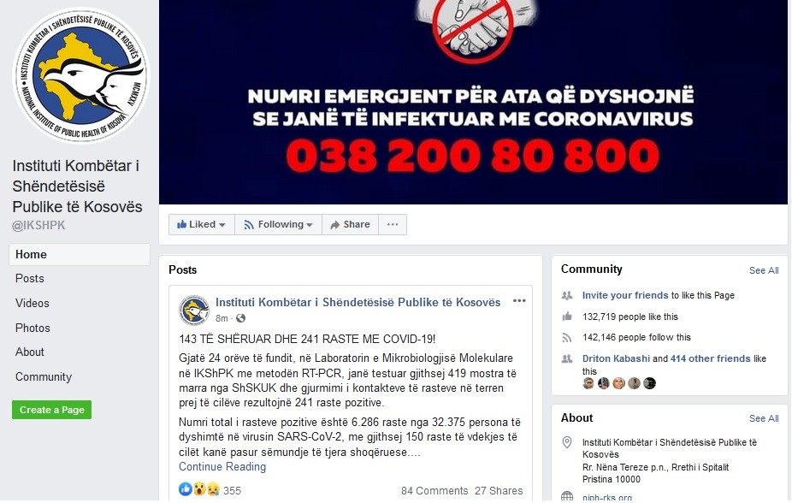Click the like reaction icon on post
Image resolution: width=792 pixels, height=503 pixels.
[186, 488]
